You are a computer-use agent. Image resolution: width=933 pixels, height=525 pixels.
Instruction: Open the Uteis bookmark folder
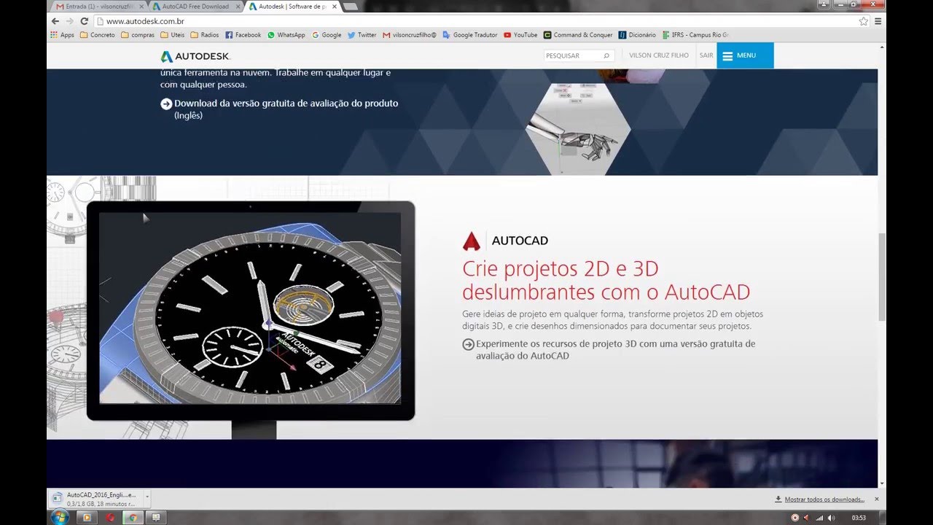pyautogui.click(x=173, y=35)
